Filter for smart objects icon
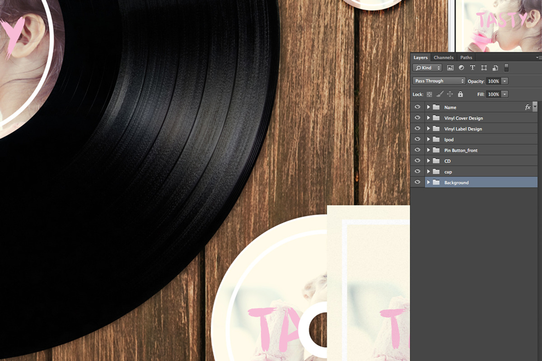 click(x=495, y=68)
